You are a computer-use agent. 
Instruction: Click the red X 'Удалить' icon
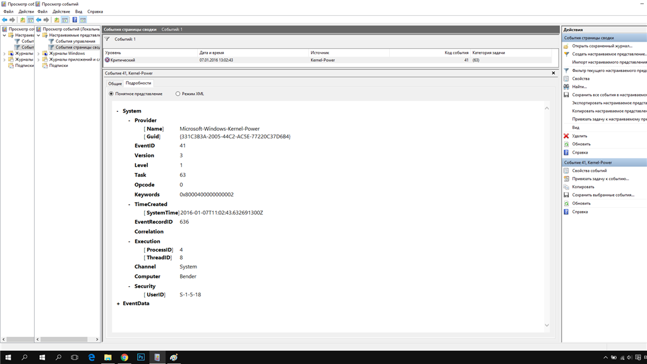coord(566,136)
